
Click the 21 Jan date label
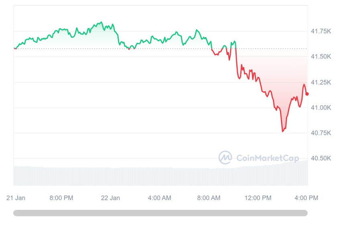tap(16, 198)
